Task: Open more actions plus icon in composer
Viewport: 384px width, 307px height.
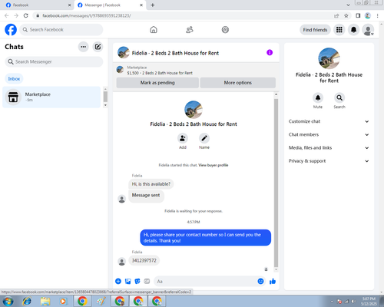Action: pos(118,282)
